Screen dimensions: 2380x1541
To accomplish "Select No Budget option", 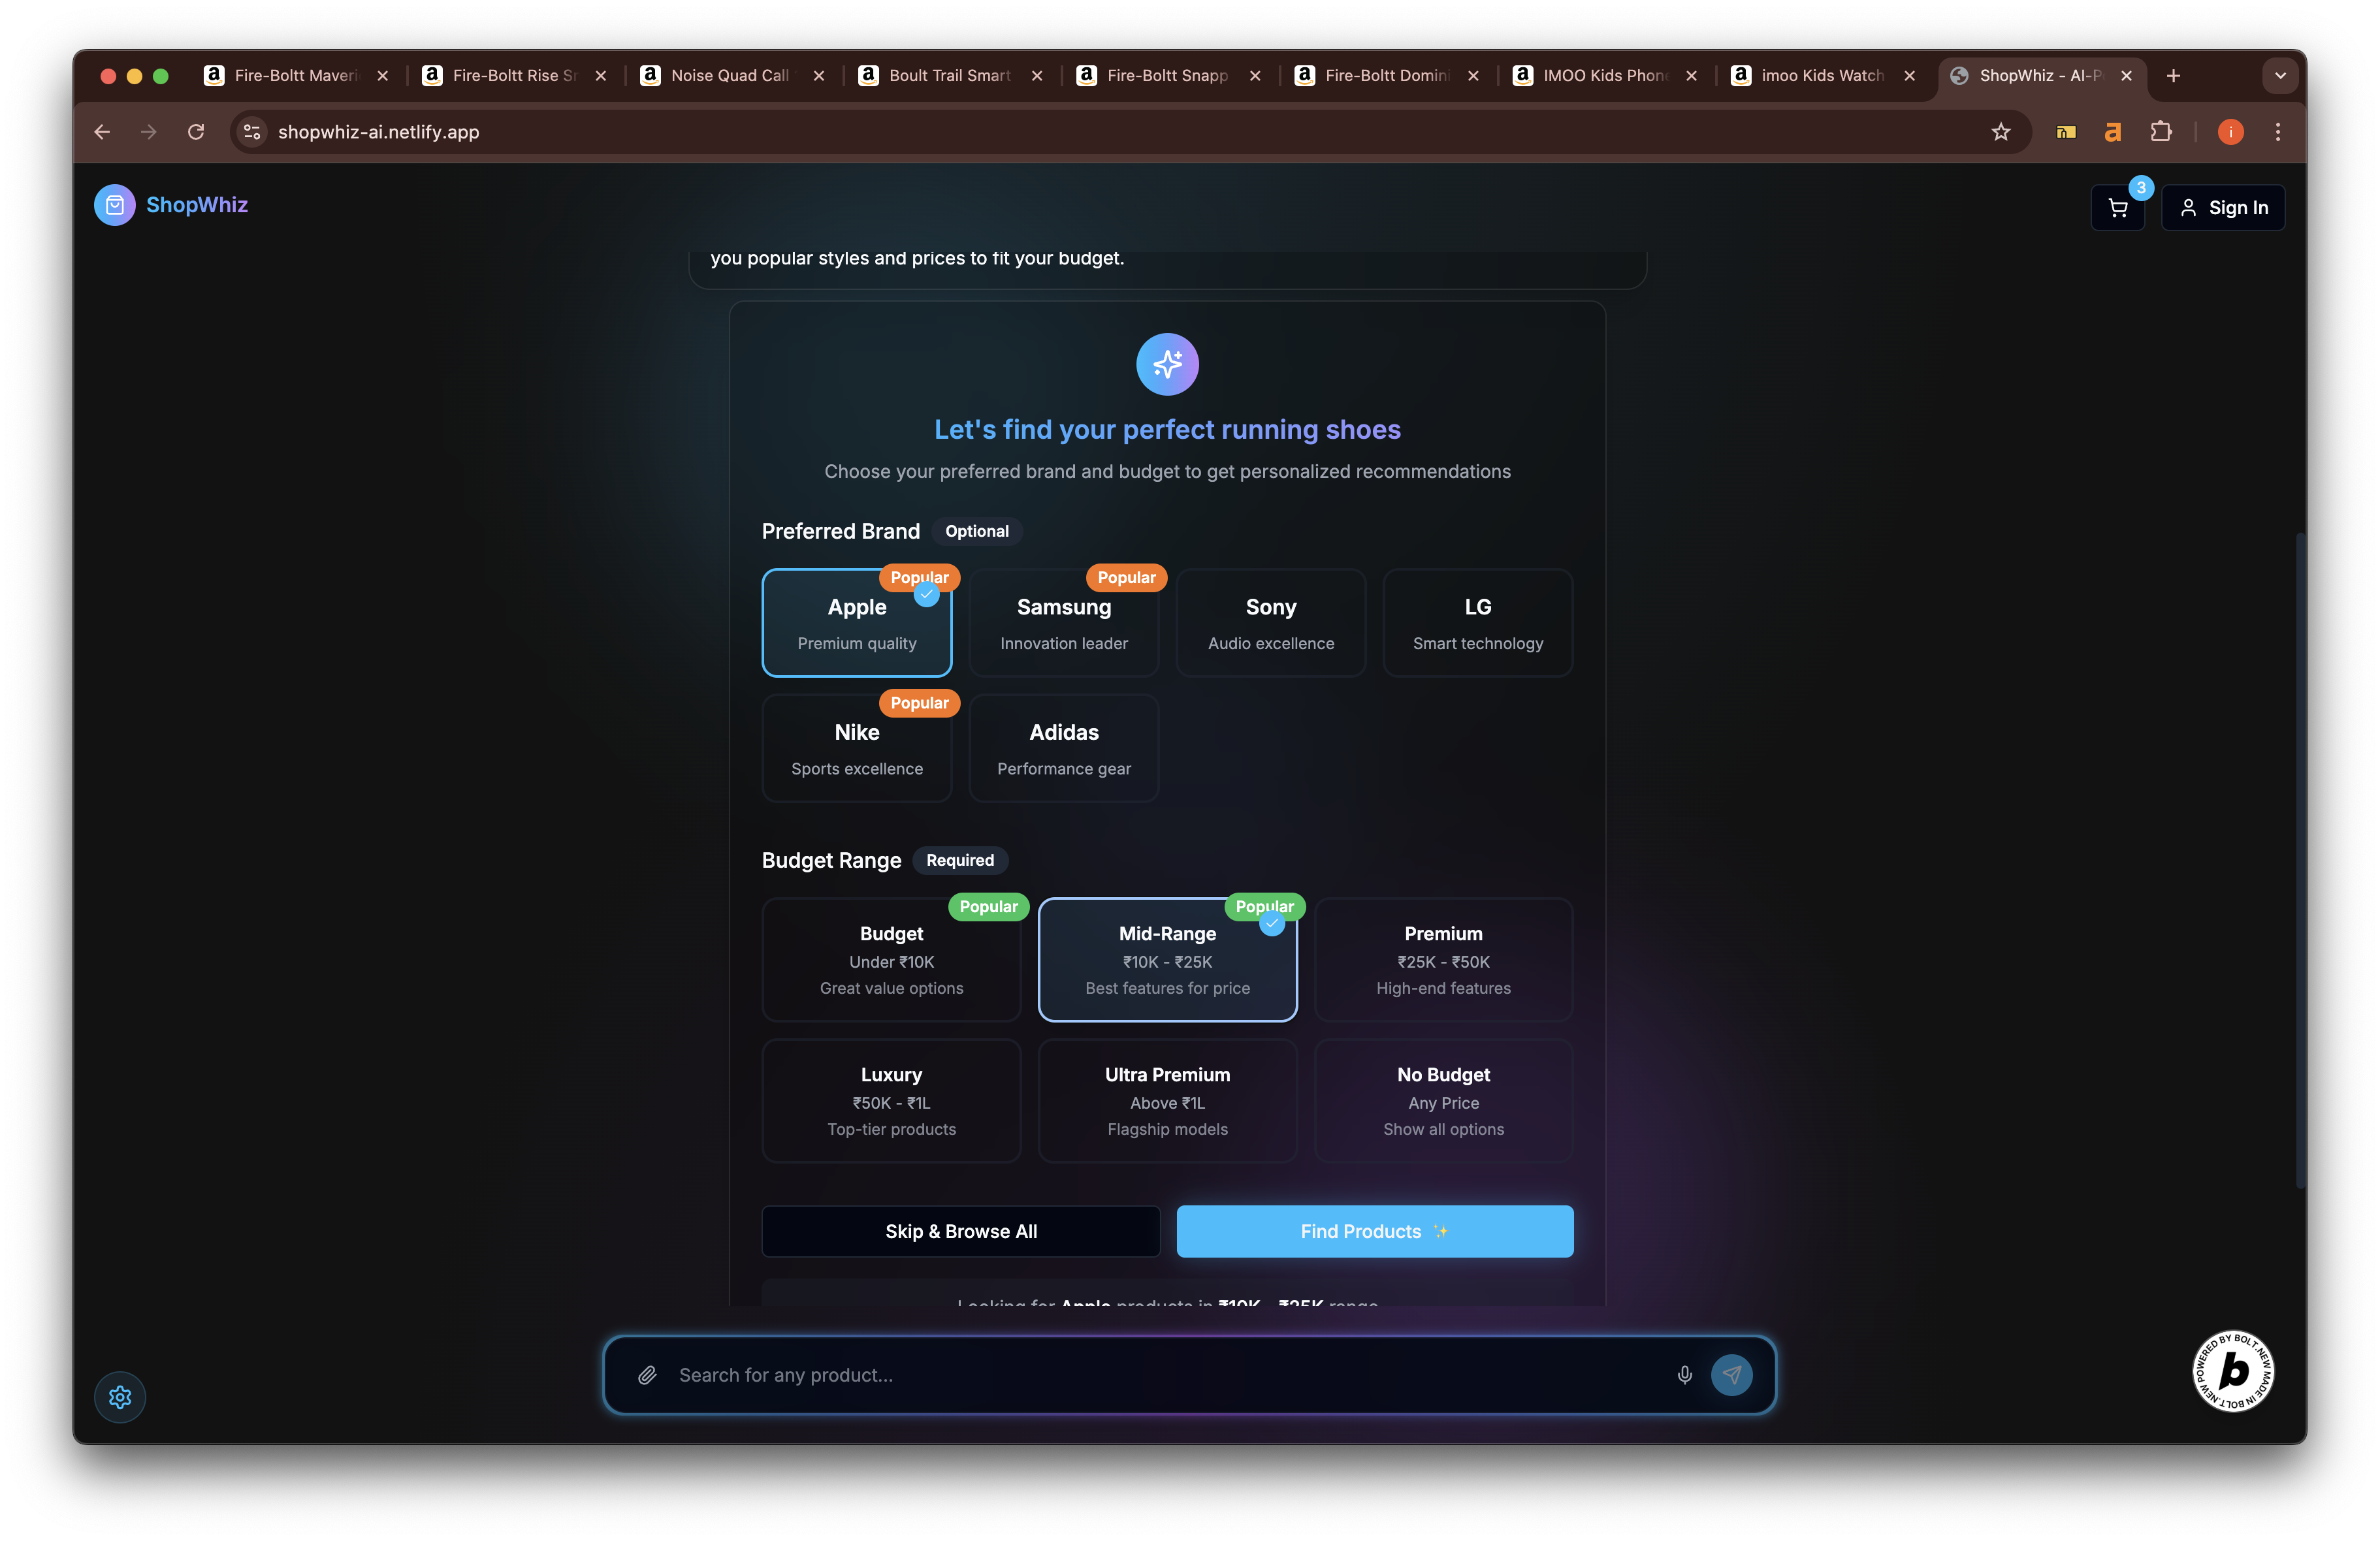I will pyautogui.click(x=1442, y=1100).
